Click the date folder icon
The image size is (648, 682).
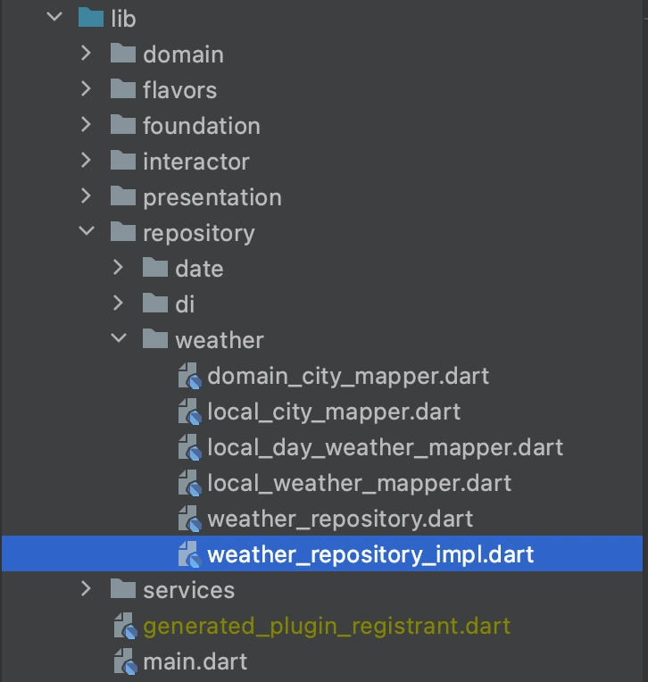[x=155, y=268]
